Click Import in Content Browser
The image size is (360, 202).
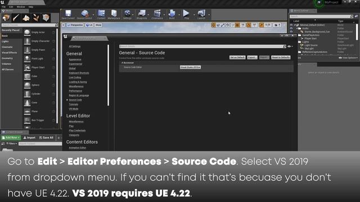(29, 137)
